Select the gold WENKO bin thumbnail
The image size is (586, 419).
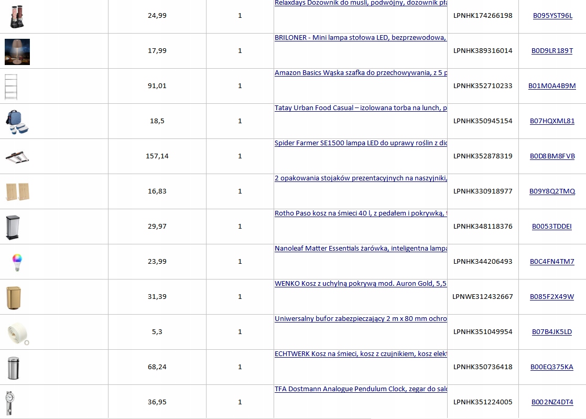pyautogui.click(x=14, y=297)
